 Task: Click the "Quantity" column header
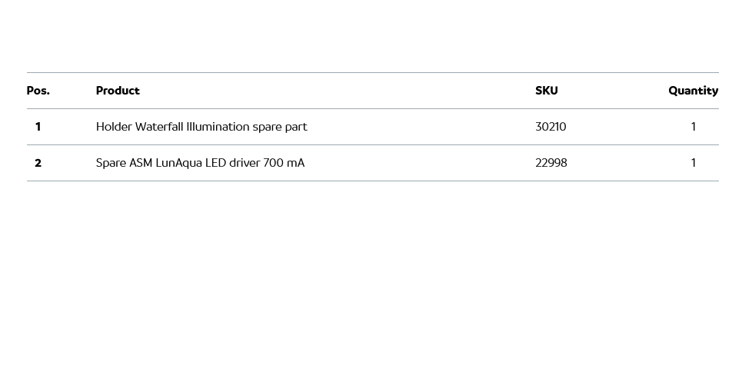[693, 91]
